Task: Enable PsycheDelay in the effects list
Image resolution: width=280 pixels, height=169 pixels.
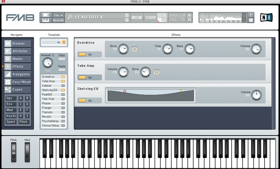Action: point(63,121)
